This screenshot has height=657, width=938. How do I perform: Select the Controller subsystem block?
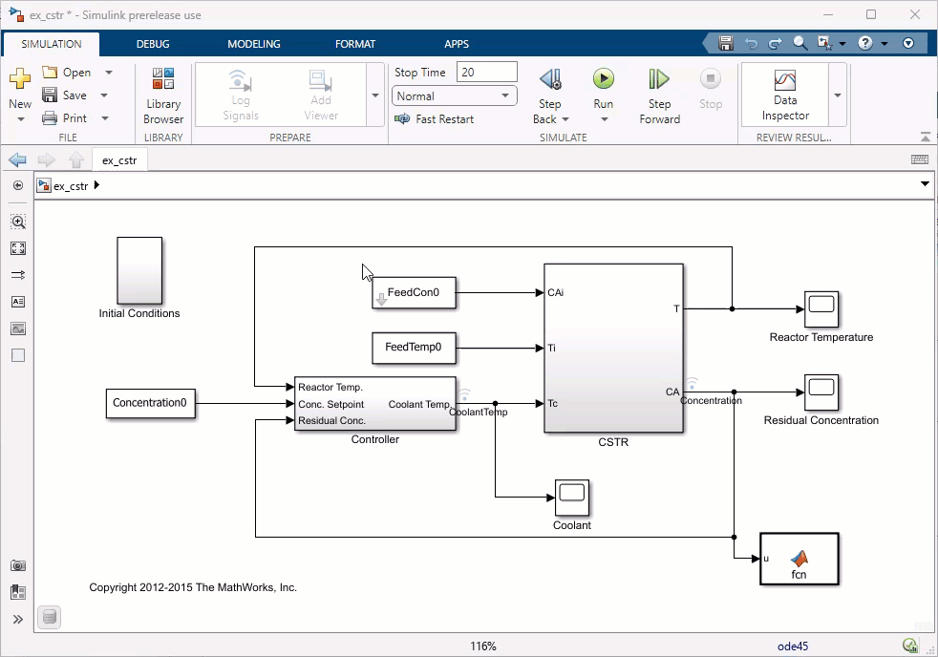tap(375, 404)
